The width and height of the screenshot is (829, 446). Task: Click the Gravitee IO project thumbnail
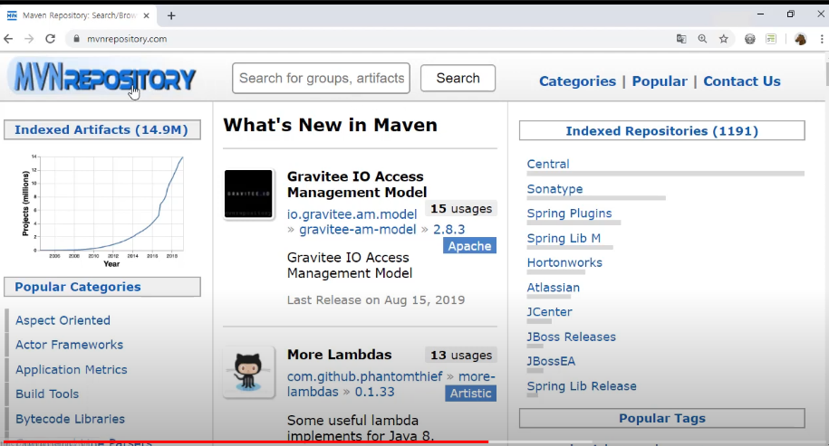click(248, 195)
